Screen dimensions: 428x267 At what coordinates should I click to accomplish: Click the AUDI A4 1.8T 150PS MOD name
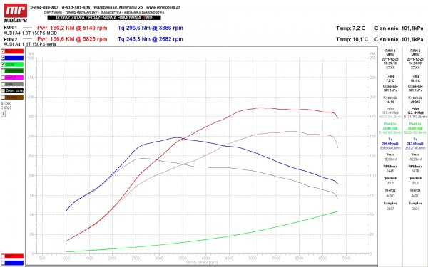pyautogui.click(x=30, y=33)
